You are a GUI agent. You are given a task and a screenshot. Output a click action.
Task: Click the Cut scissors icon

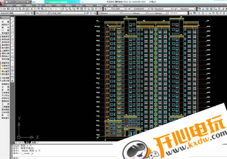pyautogui.click(x=32, y=9)
